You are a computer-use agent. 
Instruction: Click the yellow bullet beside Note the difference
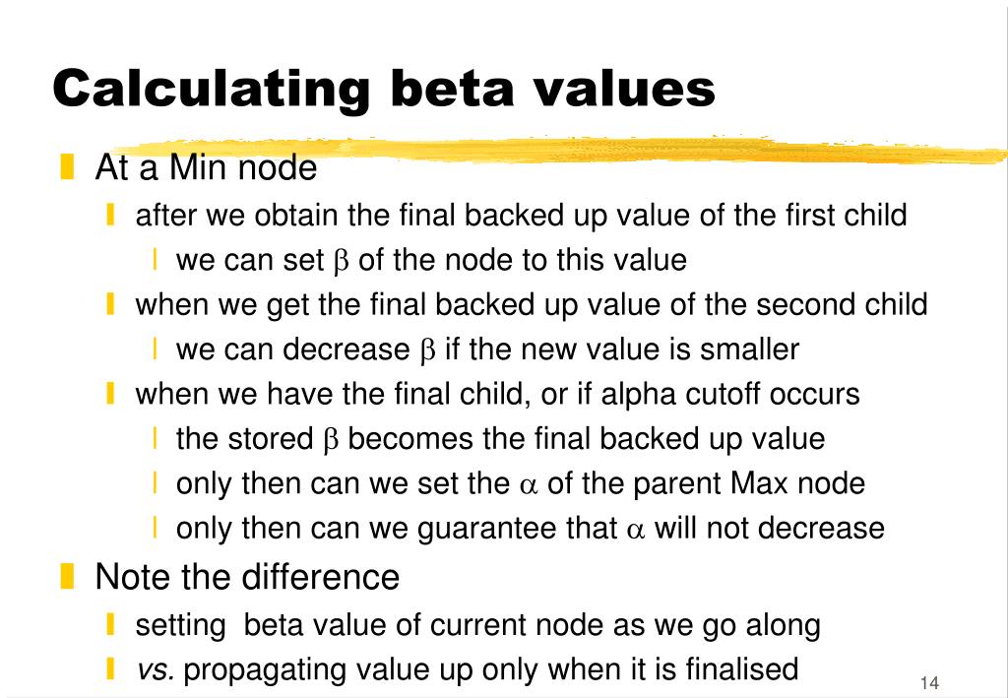(x=67, y=576)
